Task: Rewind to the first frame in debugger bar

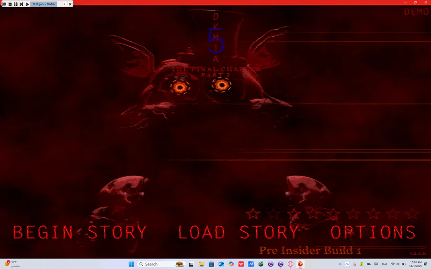Action: tap(4, 4)
